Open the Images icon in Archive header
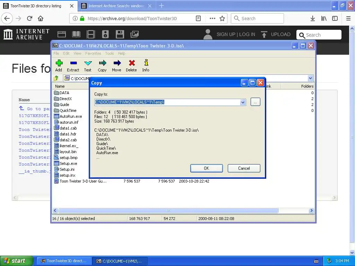Screen dimensions: 355x266 [135, 34]
